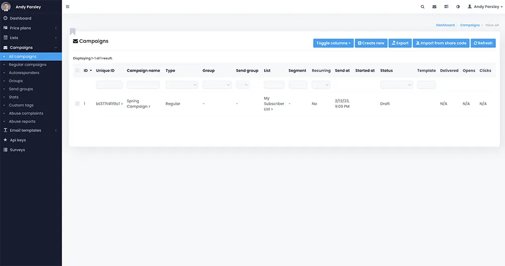Open Stats in sidebar

click(x=14, y=97)
